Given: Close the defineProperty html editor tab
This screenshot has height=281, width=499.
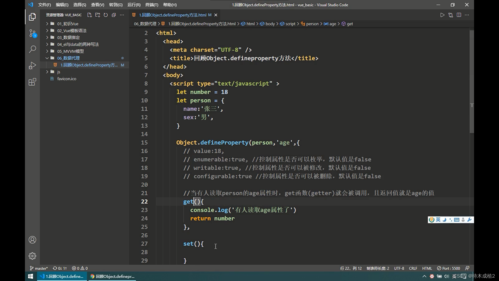Looking at the screenshot, I should click(x=216, y=15).
